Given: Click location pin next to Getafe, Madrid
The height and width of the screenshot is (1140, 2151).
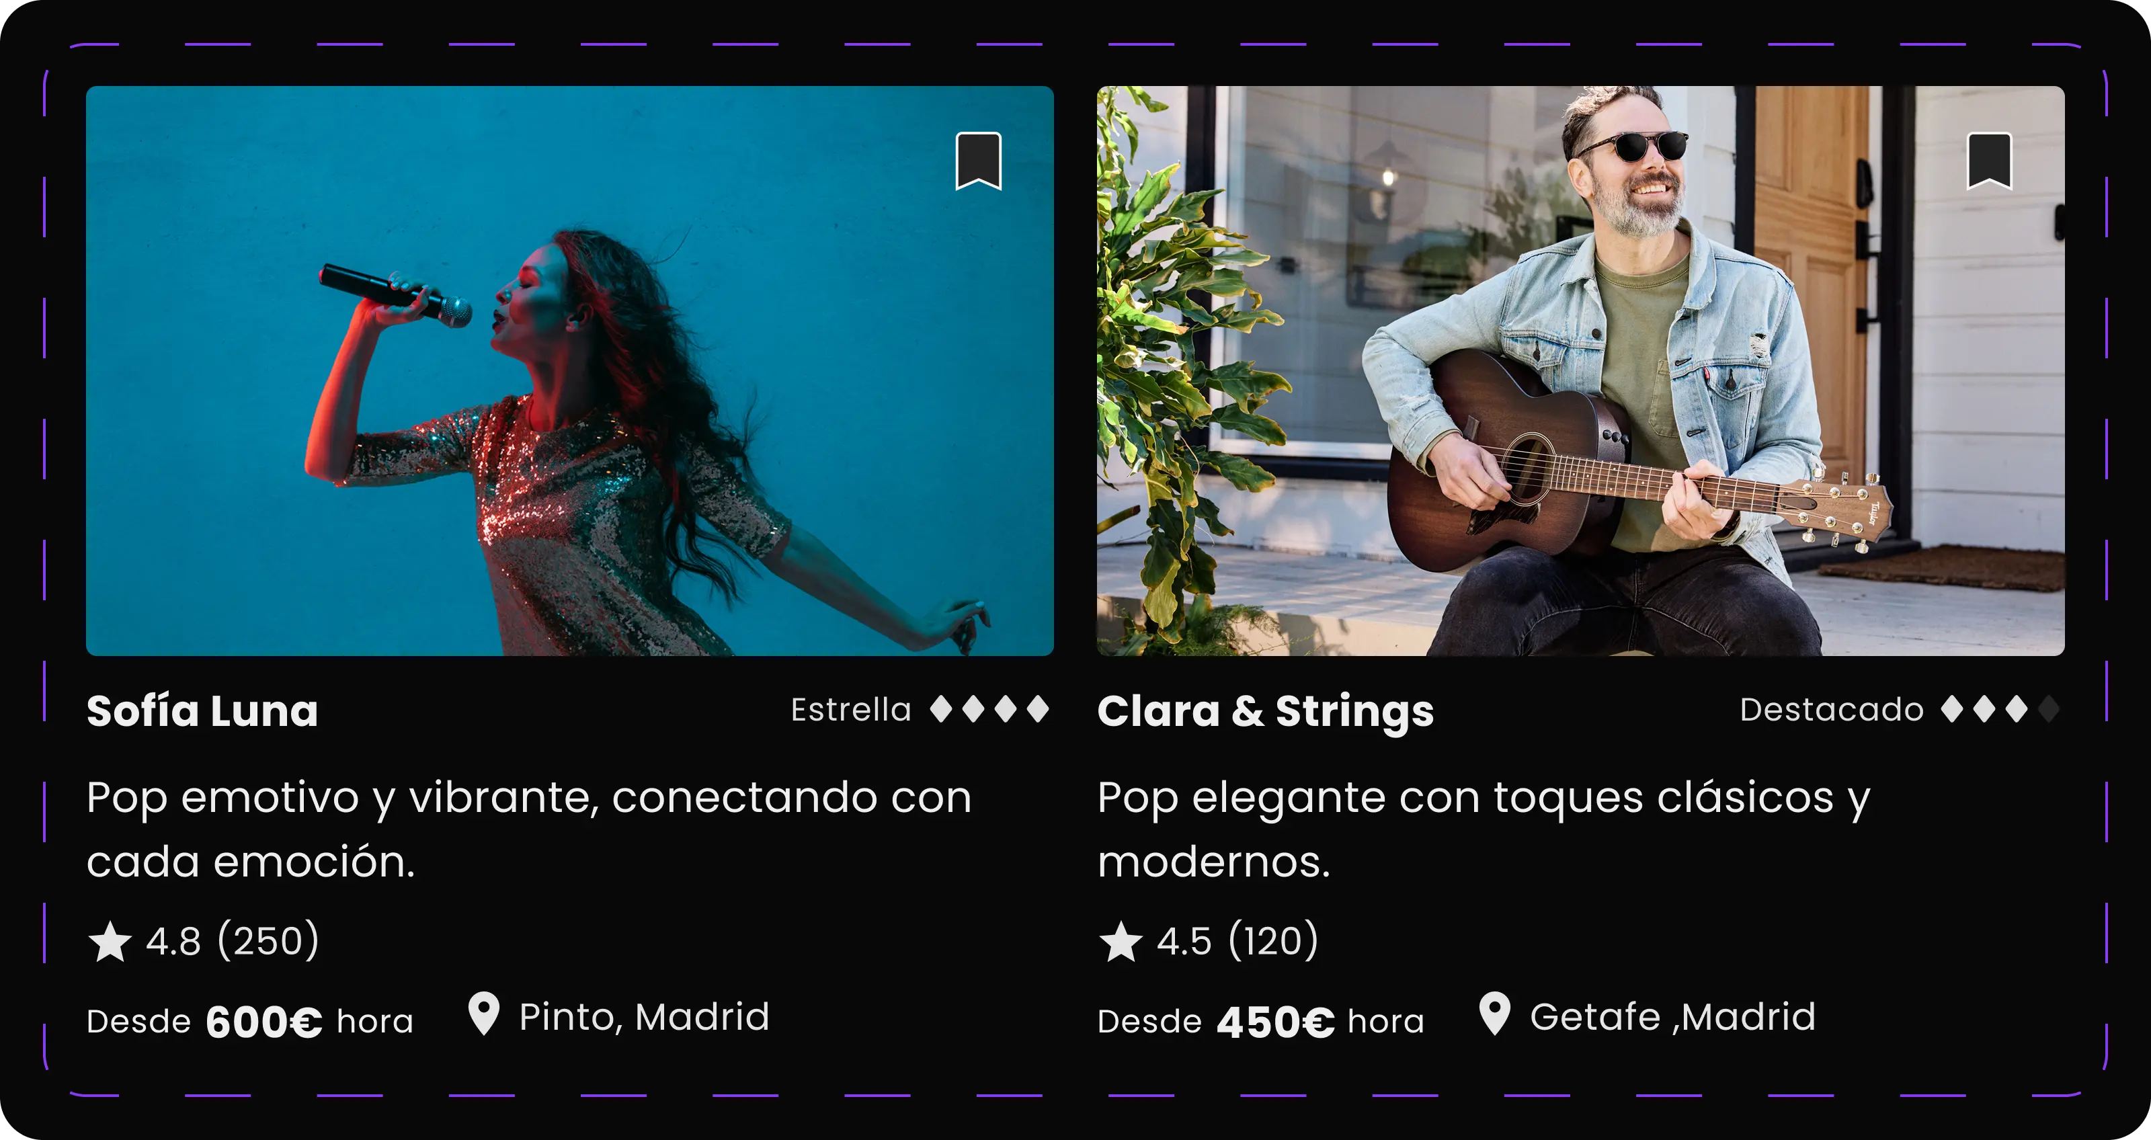Looking at the screenshot, I should [1495, 1014].
